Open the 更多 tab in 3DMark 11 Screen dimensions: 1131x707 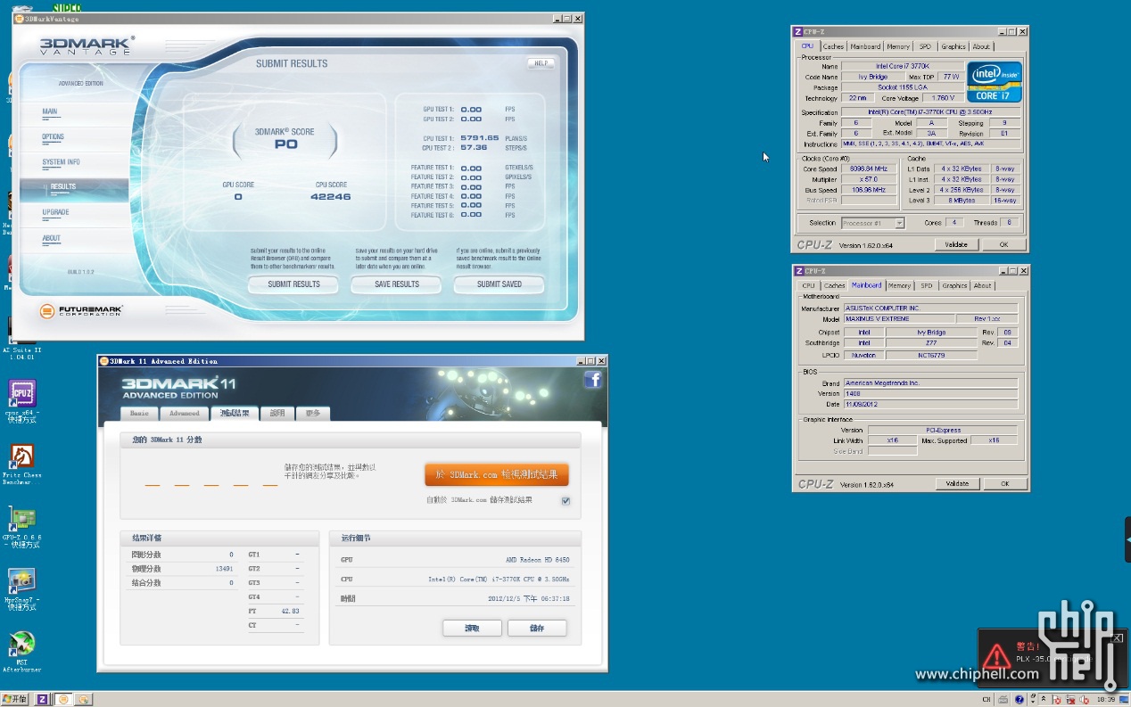click(x=313, y=414)
